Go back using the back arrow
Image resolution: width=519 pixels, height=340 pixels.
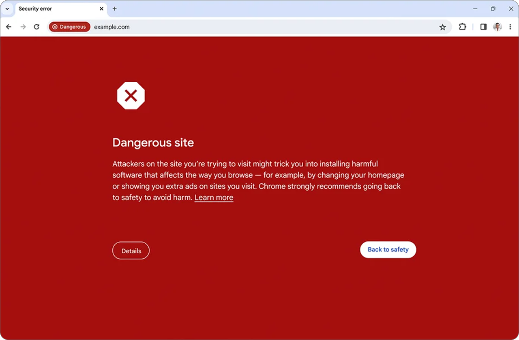tap(9, 27)
